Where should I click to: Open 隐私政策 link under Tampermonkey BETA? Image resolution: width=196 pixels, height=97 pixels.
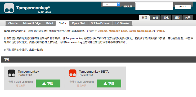(82, 86)
